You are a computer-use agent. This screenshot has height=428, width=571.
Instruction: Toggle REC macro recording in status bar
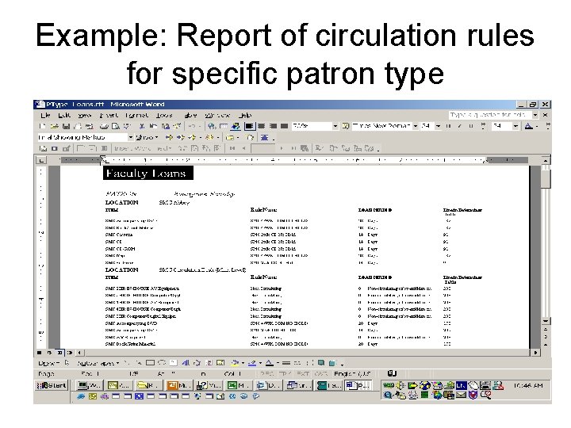coord(266,374)
